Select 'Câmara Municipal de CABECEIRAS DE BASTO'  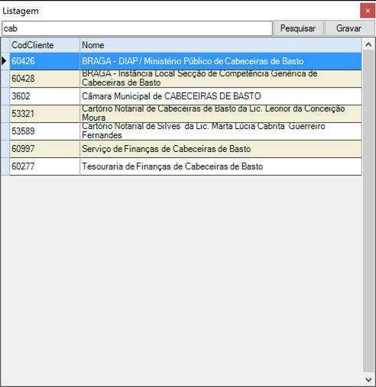[221, 96]
